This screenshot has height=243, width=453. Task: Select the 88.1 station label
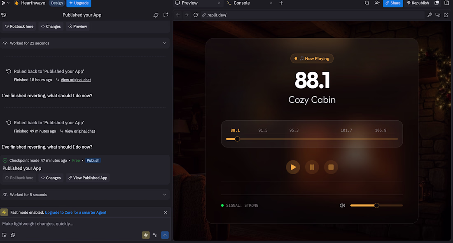click(235, 130)
